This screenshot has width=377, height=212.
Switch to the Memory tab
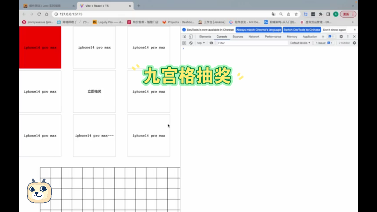(x=292, y=37)
